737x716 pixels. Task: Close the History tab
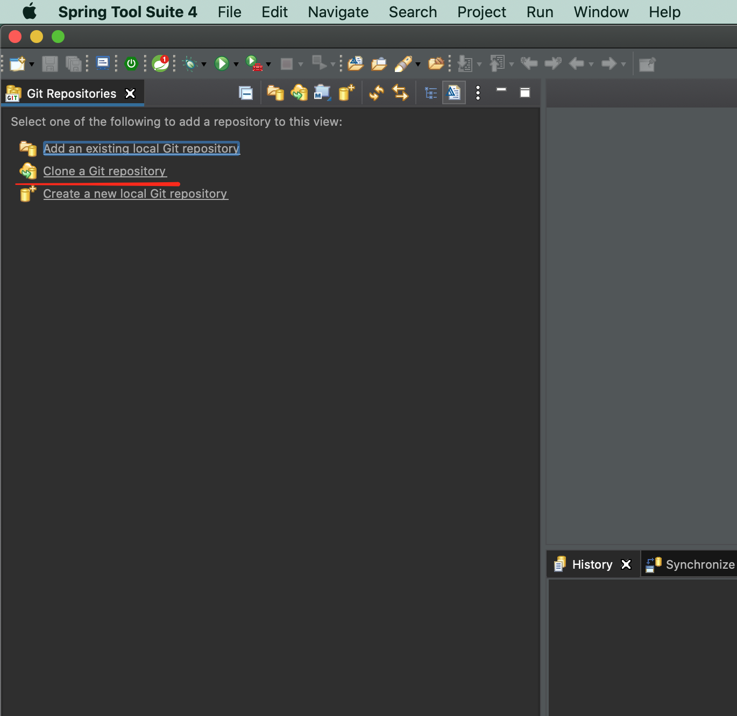[626, 564]
